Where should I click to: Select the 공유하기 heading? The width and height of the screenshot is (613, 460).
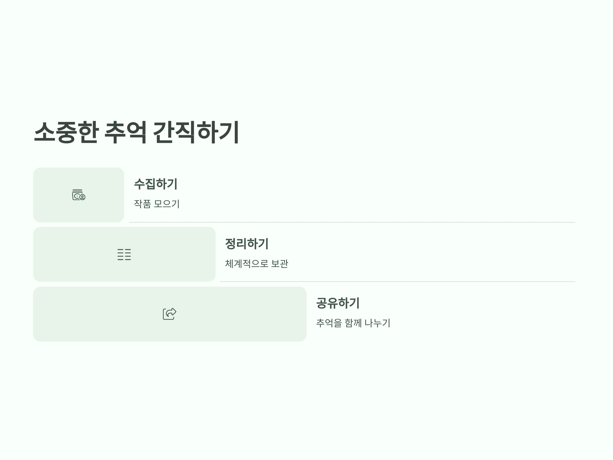click(x=338, y=303)
